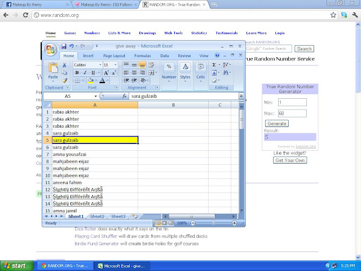The height and width of the screenshot is (271, 361).
Task: Toggle Italic formatting
Action: (85, 73)
